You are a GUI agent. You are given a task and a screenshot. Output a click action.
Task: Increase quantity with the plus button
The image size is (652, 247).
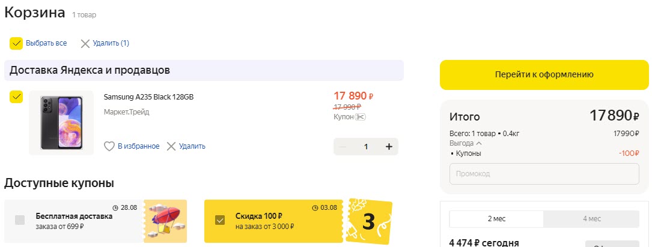[x=388, y=147]
